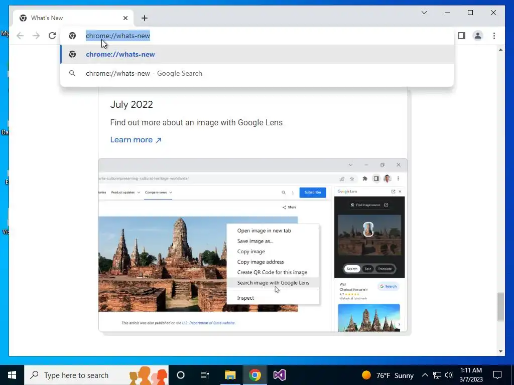Launch Visual Studio from the taskbar
Image resolution: width=514 pixels, height=385 pixels.
click(x=279, y=375)
